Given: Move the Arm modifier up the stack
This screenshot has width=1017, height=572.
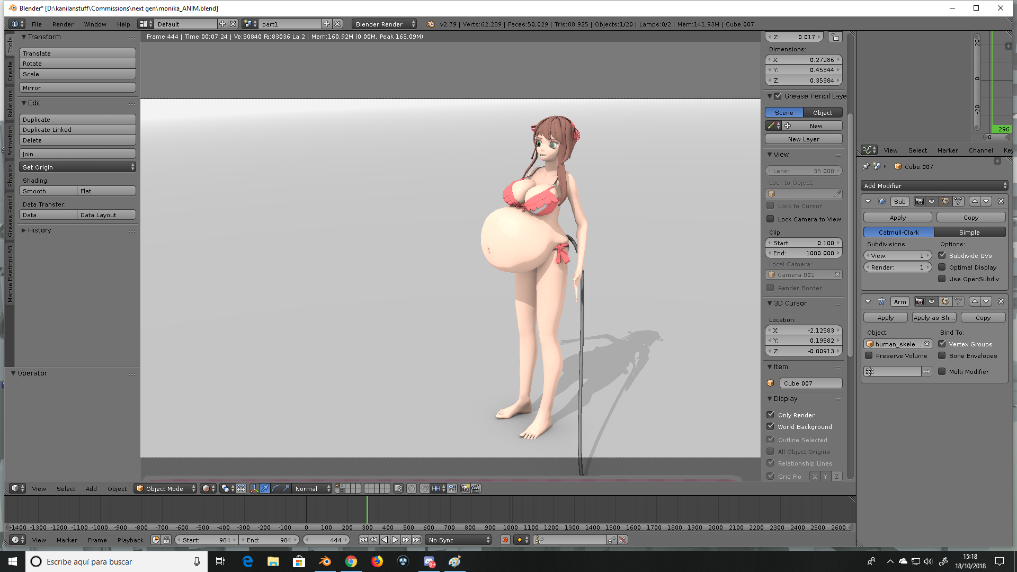Looking at the screenshot, I should click(x=975, y=301).
